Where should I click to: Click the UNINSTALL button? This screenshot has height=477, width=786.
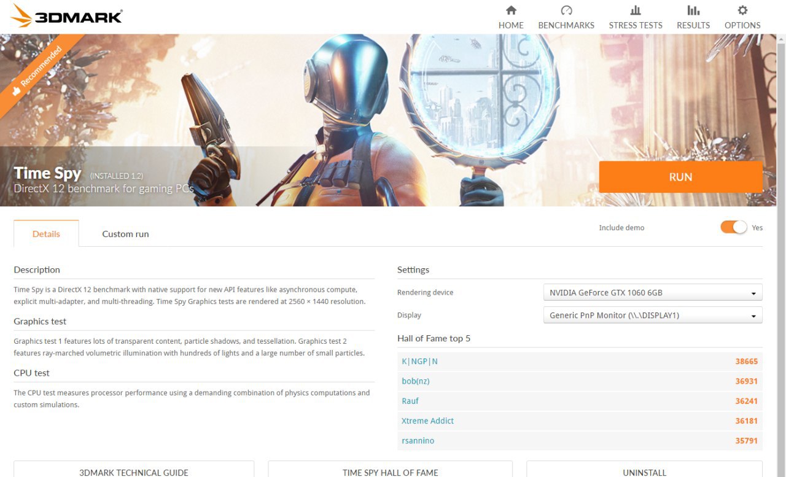pyautogui.click(x=644, y=470)
